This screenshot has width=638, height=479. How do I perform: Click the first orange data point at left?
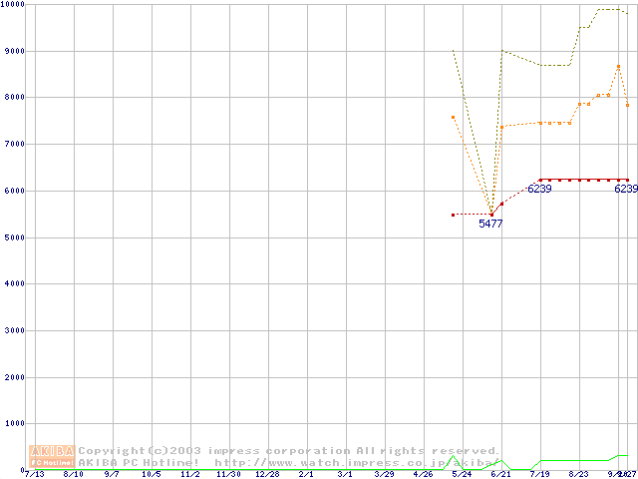click(453, 117)
